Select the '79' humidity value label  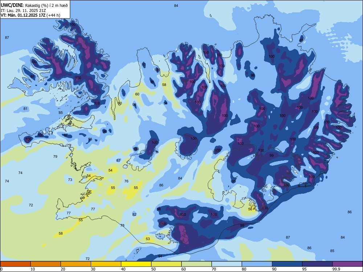(55, 157)
